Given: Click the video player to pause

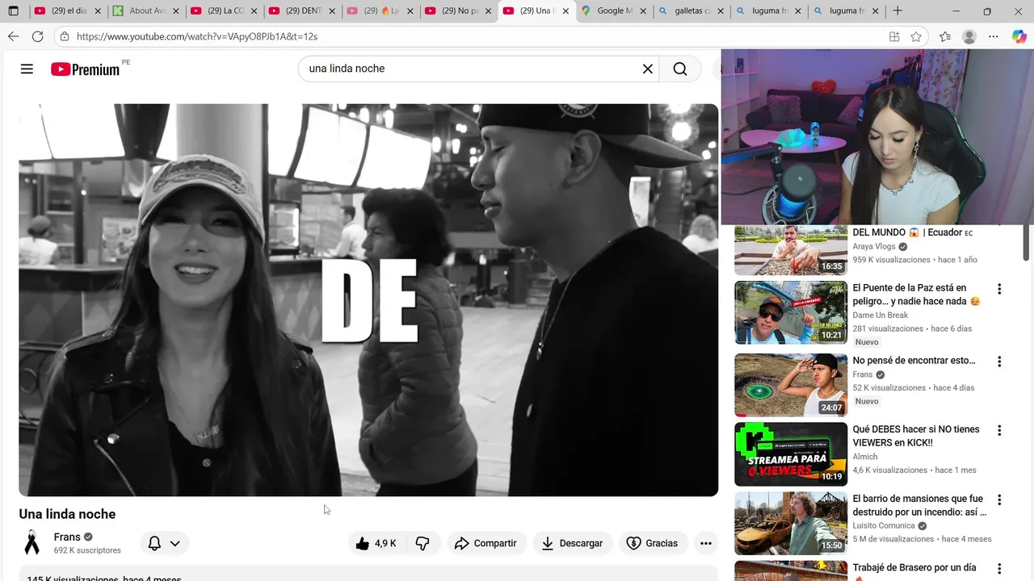Looking at the screenshot, I should [368, 299].
